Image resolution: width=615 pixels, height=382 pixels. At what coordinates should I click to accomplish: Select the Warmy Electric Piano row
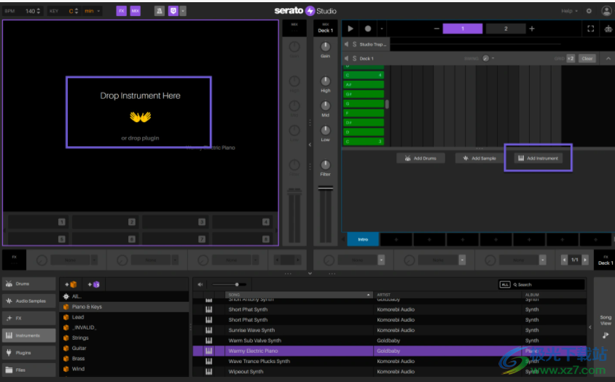click(x=389, y=351)
